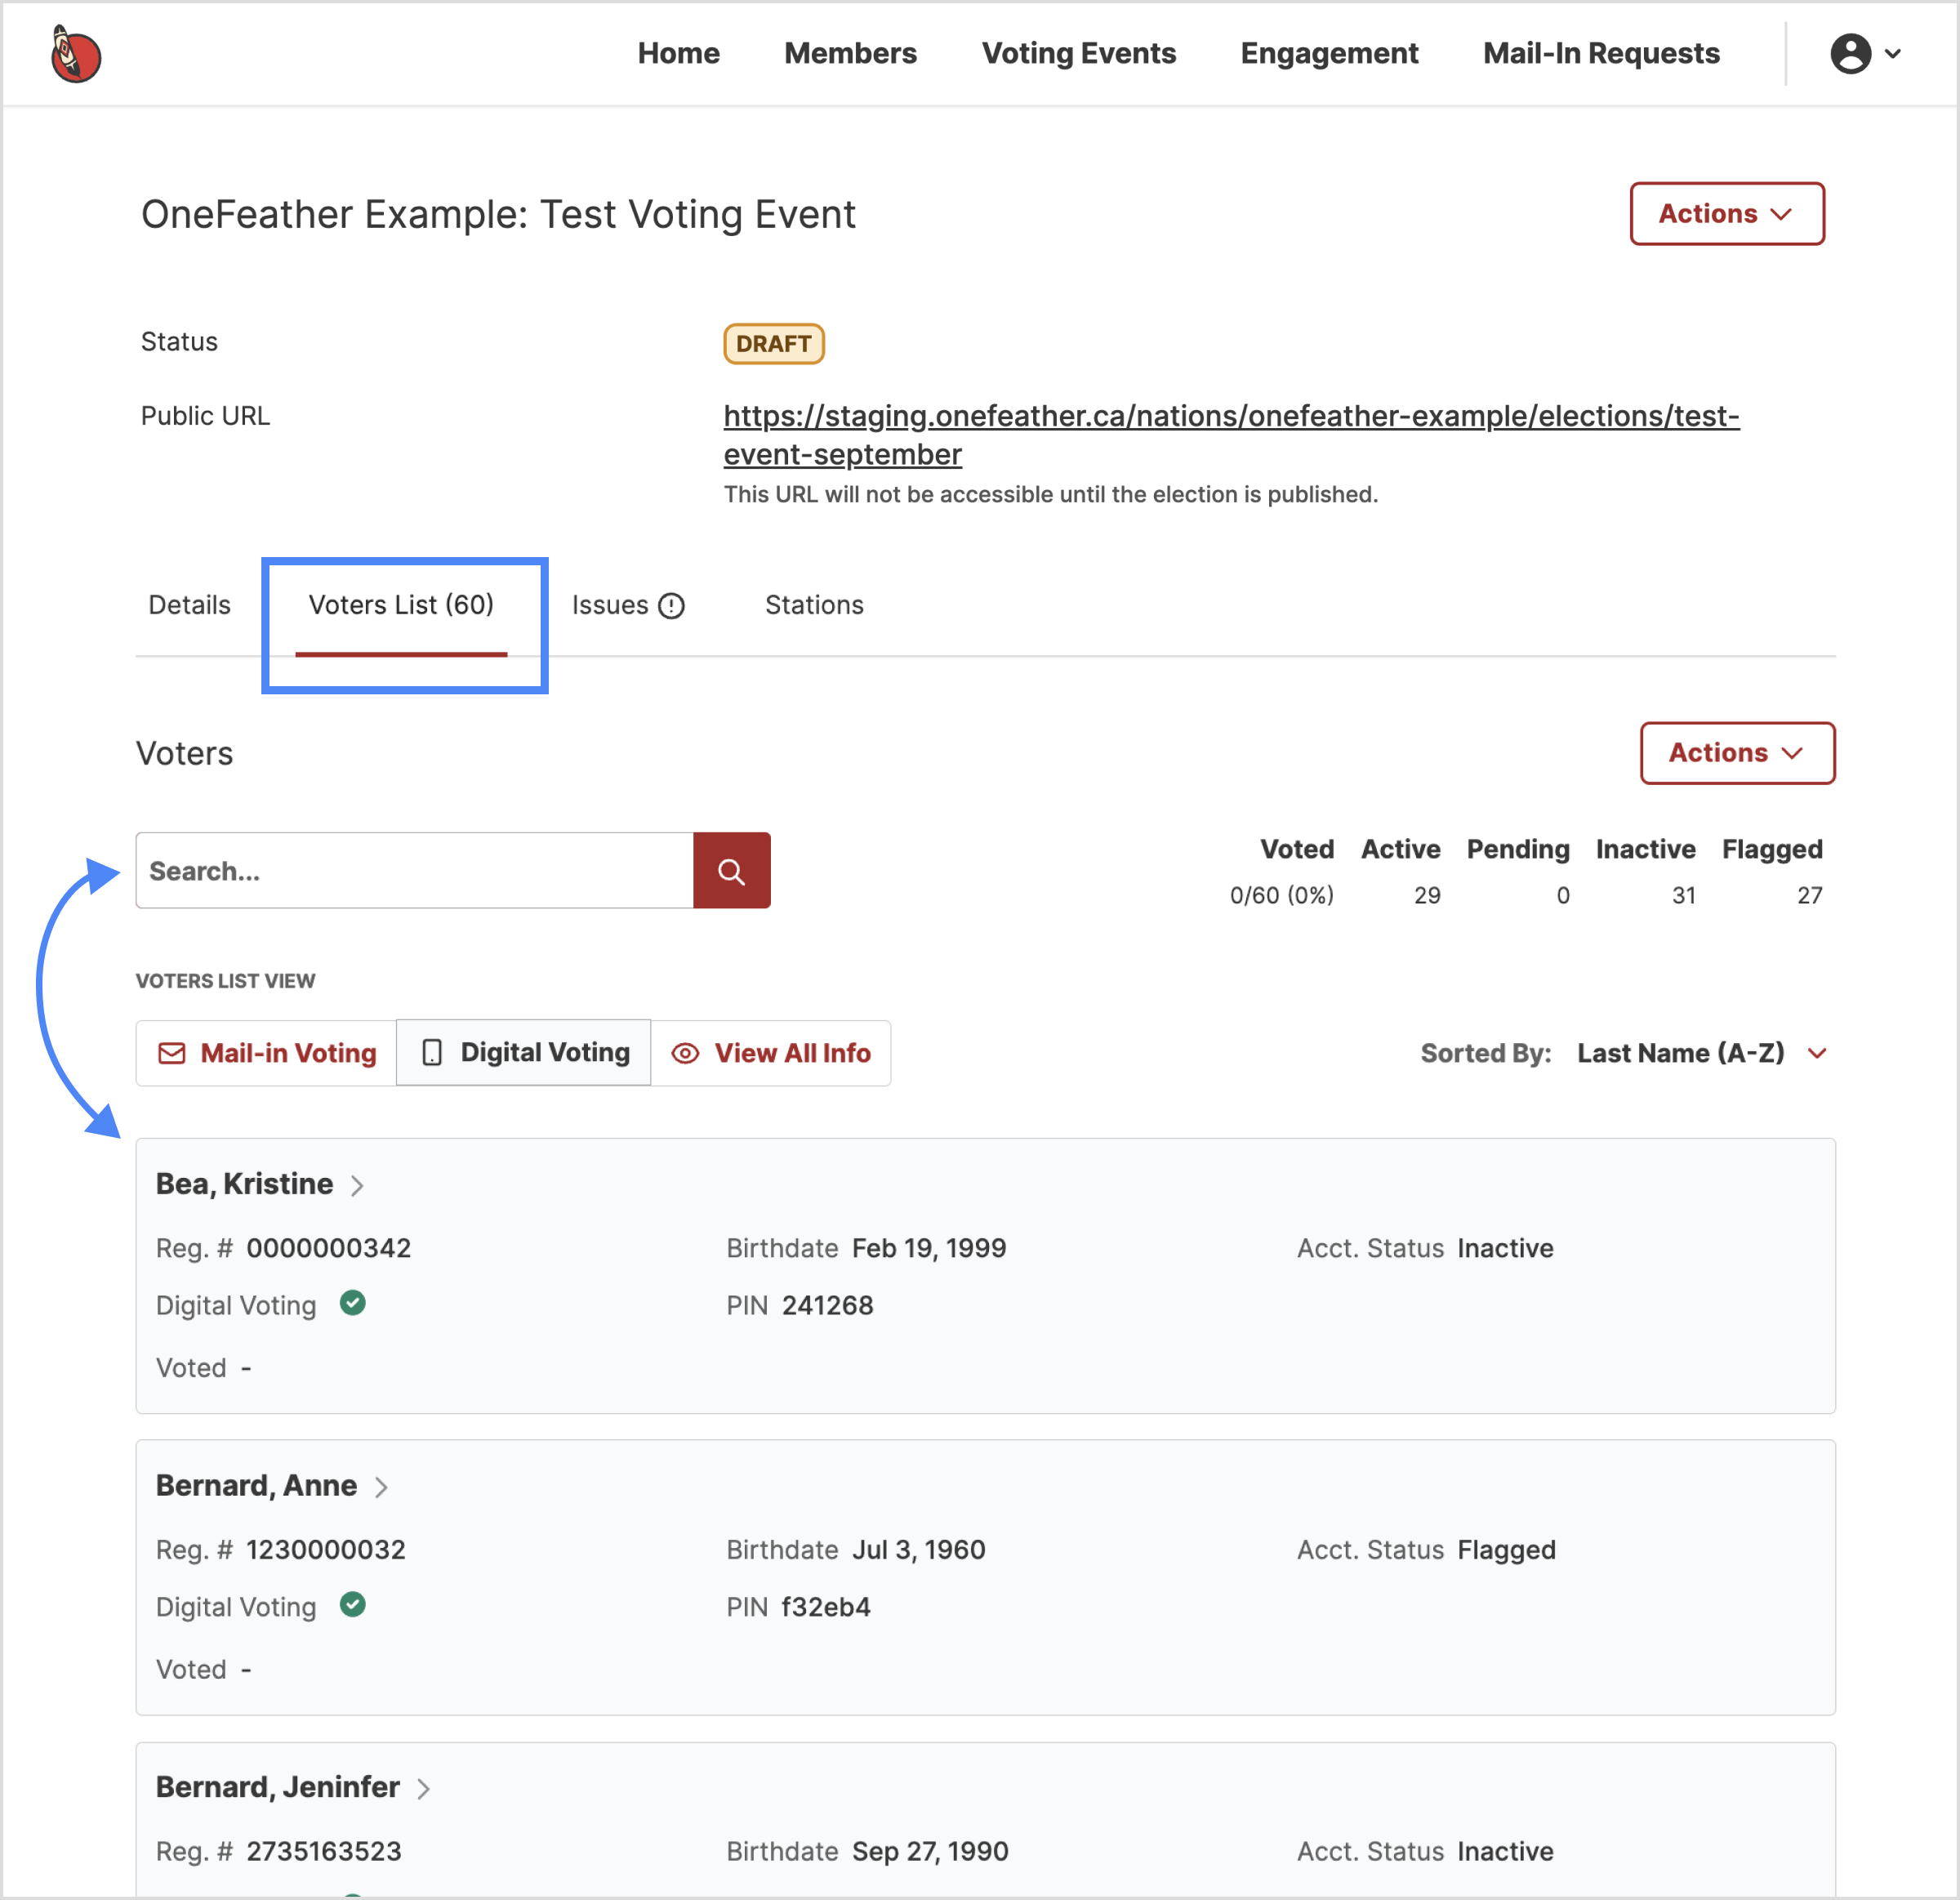1960x1900 pixels.
Task: Click Pending count 0
Action: point(1563,895)
